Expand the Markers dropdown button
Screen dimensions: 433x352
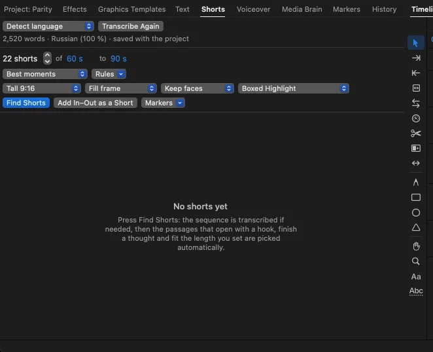click(x=163, y=103)
